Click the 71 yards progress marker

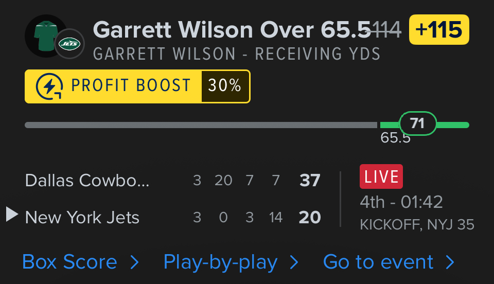click(417, 123)
